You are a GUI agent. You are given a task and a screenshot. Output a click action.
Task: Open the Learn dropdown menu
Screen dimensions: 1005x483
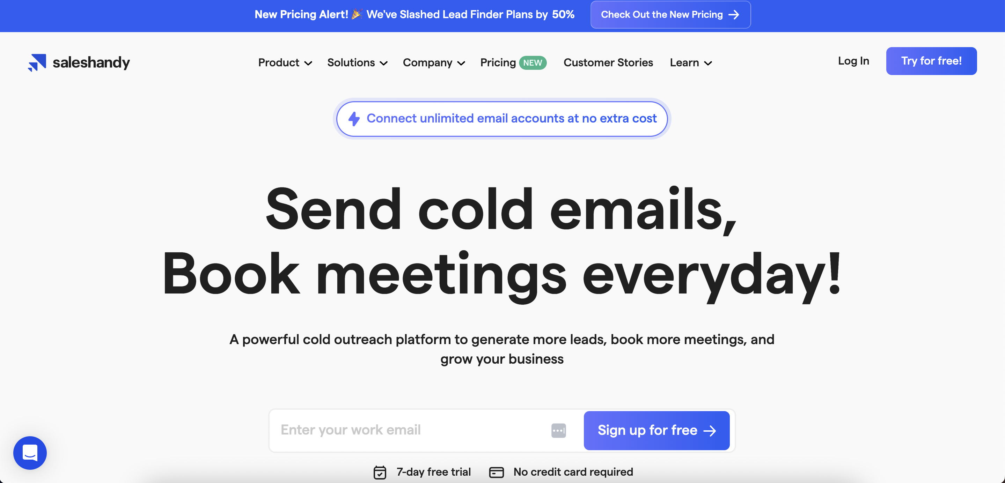coord(691,62)
